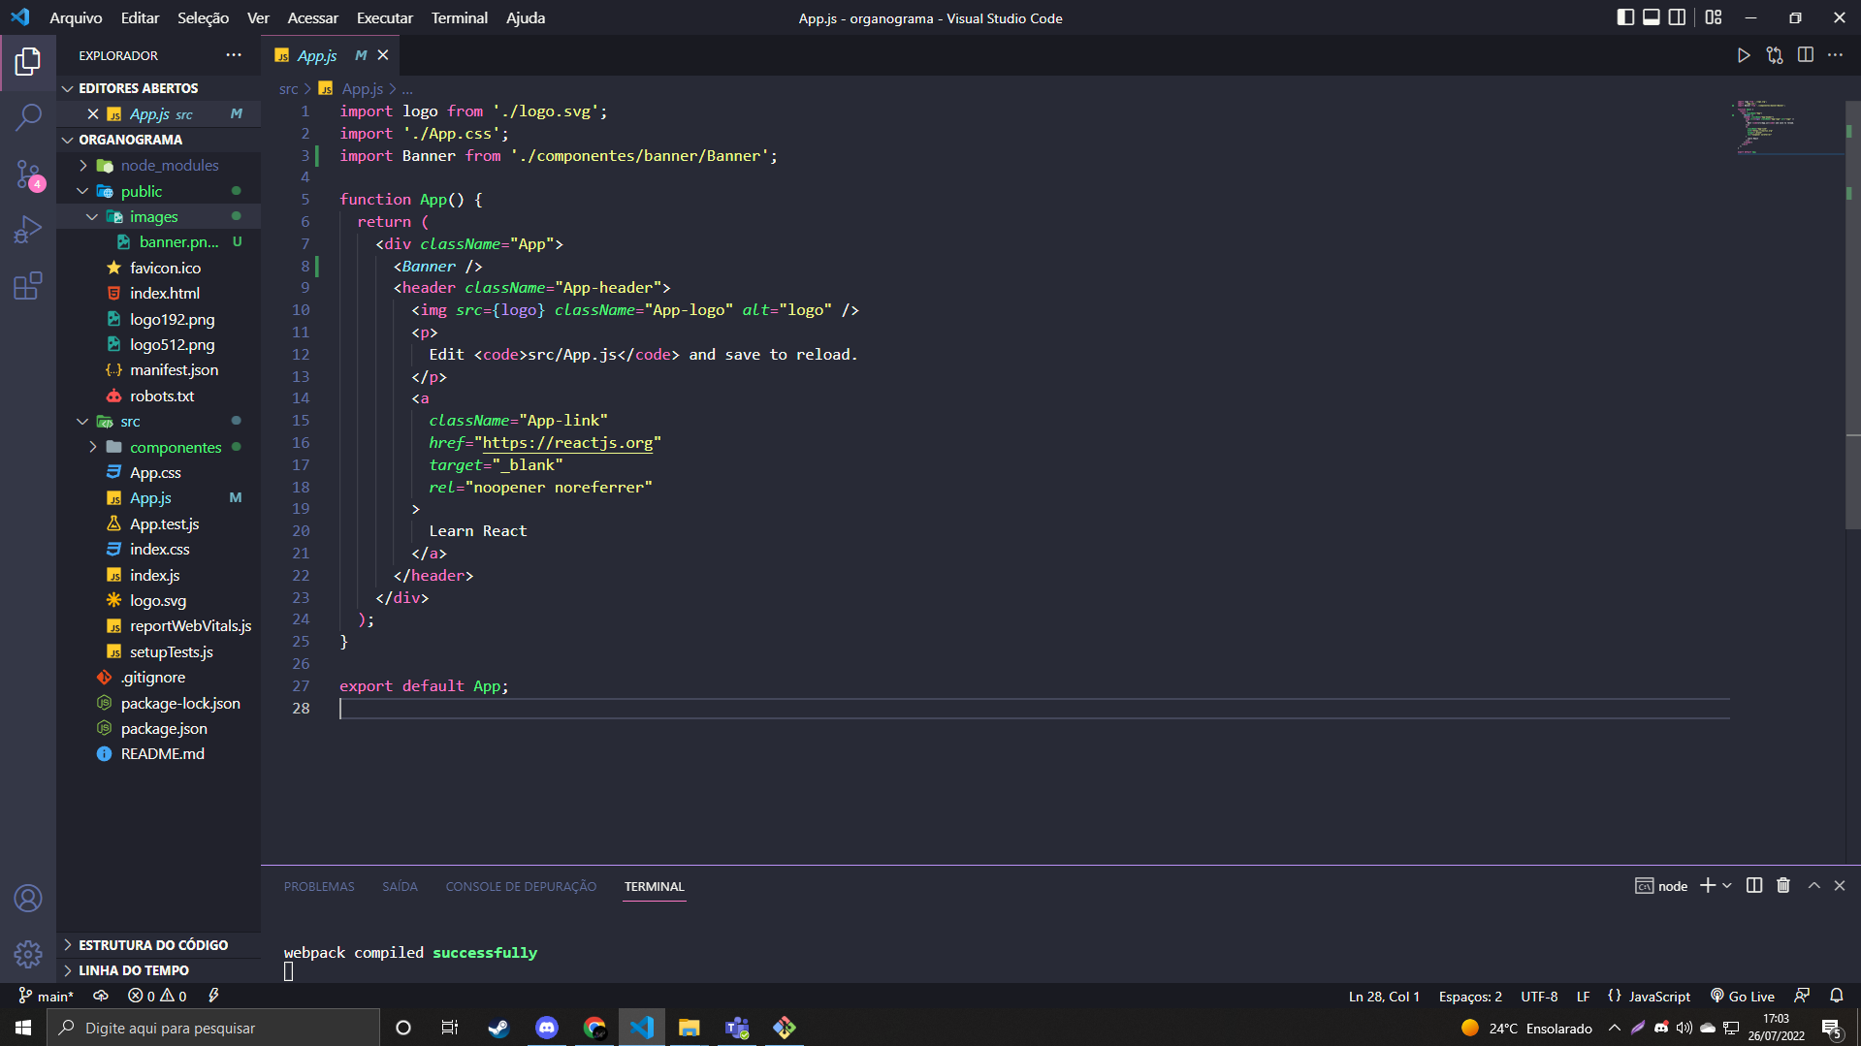Click the UTF-8 encoding selector
Viewport: 1861px width, 1046px height.
point(1539,996)
